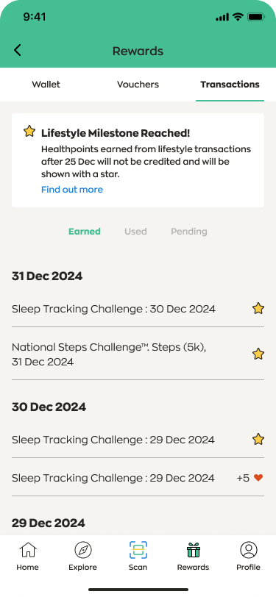
Task: Select the Used filter
Action: coord(135,232)
